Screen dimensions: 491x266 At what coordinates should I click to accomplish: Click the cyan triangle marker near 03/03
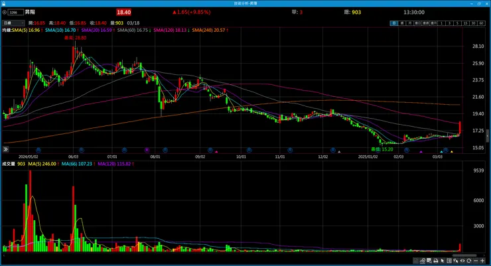441,152
